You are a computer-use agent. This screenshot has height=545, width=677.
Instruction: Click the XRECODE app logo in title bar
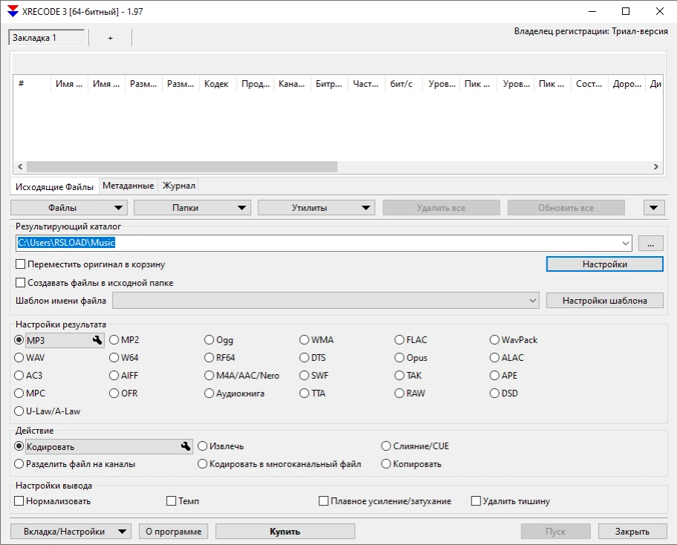click(x=13, y=11)
